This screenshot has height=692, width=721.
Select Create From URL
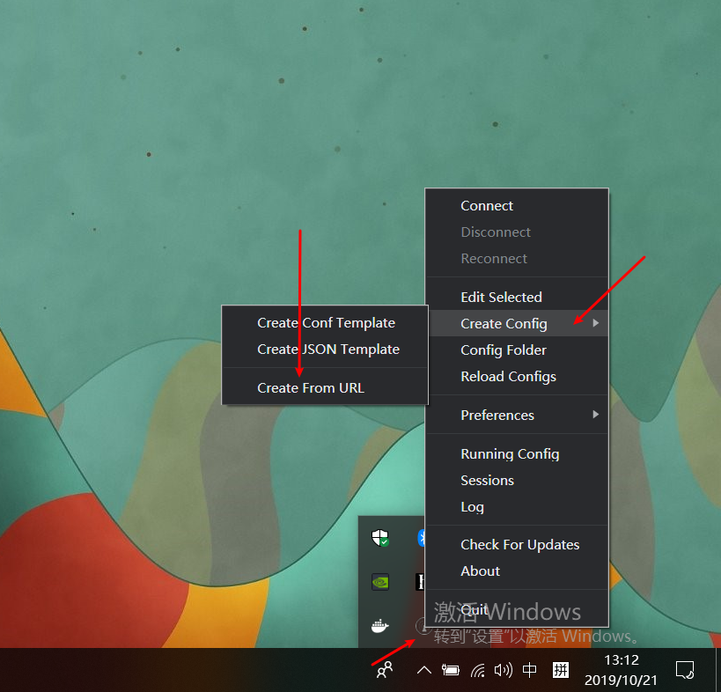coord(310,388)
